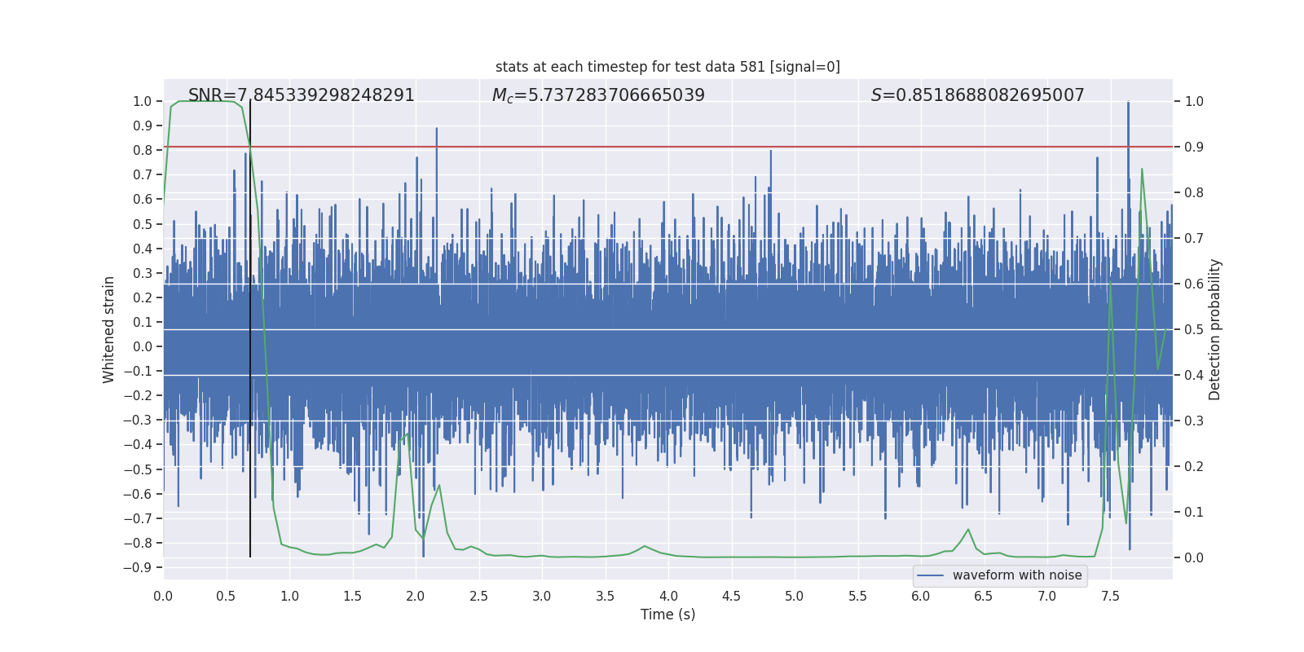This screenshot has width=1304, height=652.
Task: Click the 'Detection probability' right axis label
Action: pos(1214,329)
